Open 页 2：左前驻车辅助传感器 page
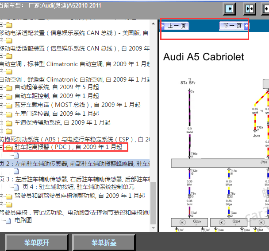This screenshot has width=269, height=251. 75,164
